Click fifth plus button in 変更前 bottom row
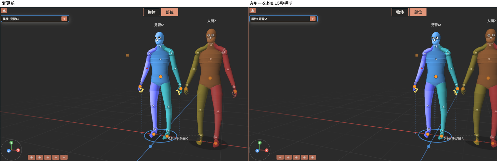The height and width of the screenshot is (161, 497). (x=64, y=157)
